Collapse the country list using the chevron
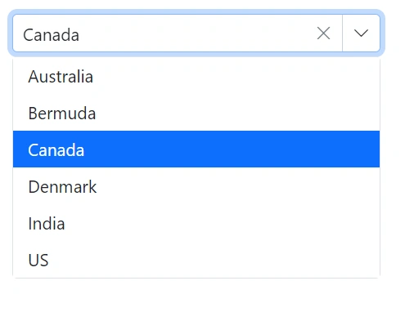Viewport: 405px width, 312px height. [361, 33]
